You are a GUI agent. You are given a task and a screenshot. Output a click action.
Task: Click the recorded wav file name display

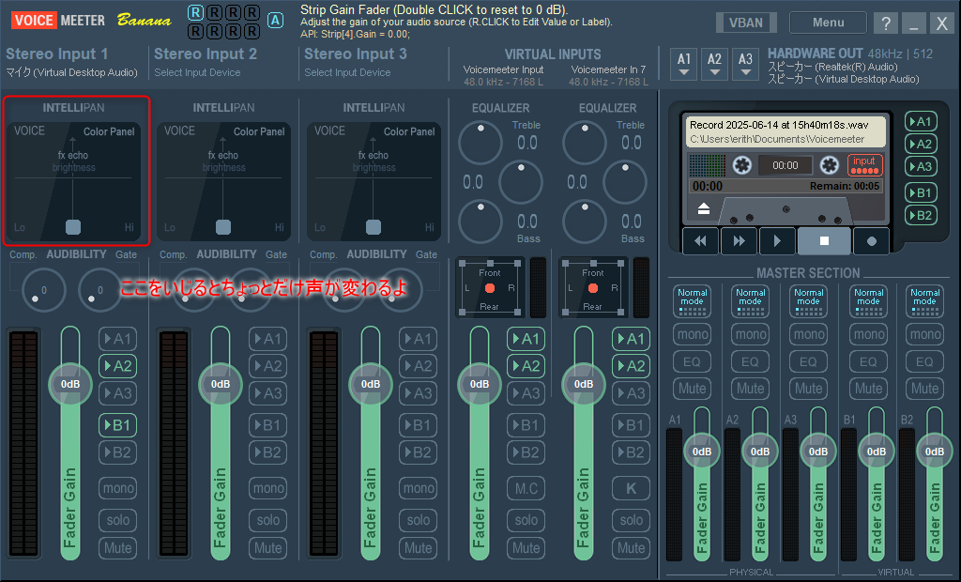coord(786,131)
